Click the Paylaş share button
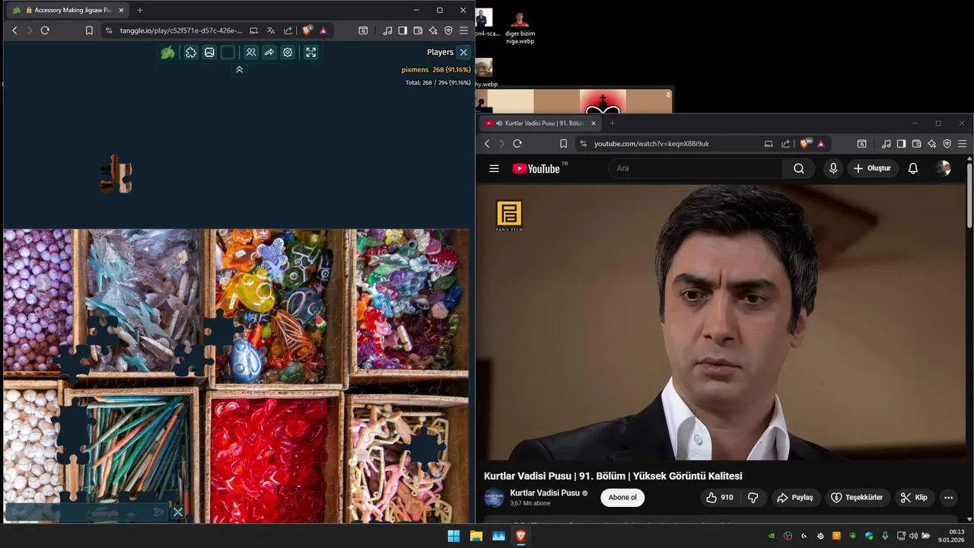 click(794, 498)
